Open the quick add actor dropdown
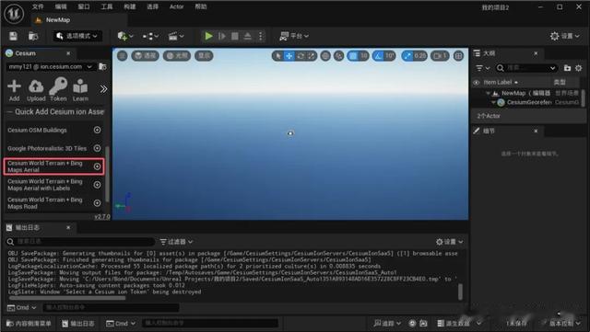Screen dimensions: 590x332 tap(125, 36)
